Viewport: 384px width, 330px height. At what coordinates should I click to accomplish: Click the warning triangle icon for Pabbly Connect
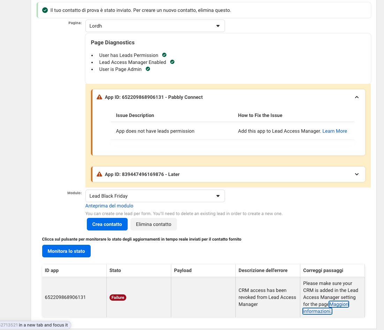[99, 97]
